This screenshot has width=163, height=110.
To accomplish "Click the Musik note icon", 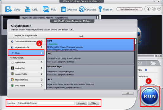I will (x=12, y=53).
